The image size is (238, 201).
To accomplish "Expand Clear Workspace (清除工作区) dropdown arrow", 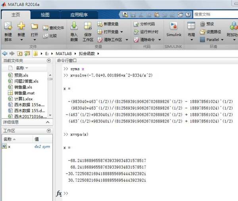I will click(127, 40).
